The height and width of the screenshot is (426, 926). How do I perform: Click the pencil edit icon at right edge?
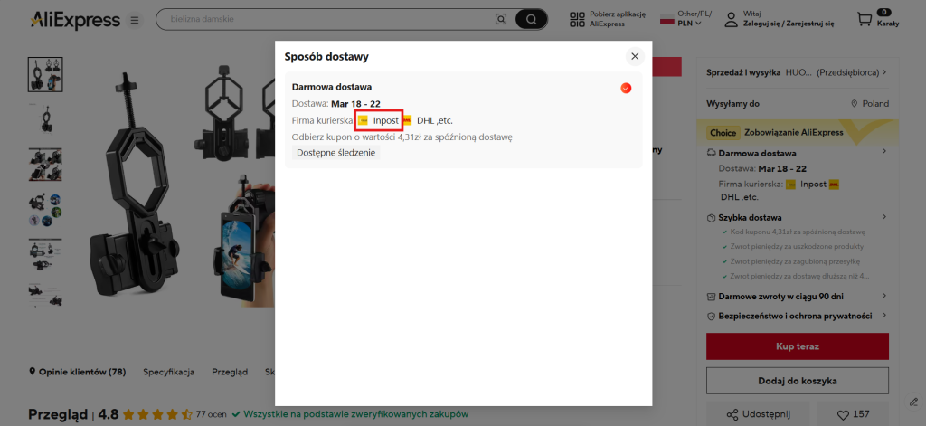(x=912, y=402)
